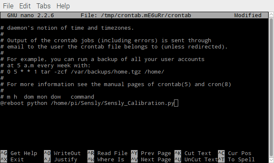Screen dimensions: 274x163
Task: Click the ^R Read File shortcut
Action: click(x=108, y=153)
